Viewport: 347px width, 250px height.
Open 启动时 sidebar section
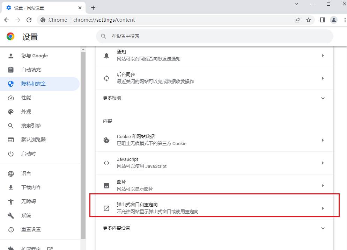pyautogui.click(x=40, y=153)
